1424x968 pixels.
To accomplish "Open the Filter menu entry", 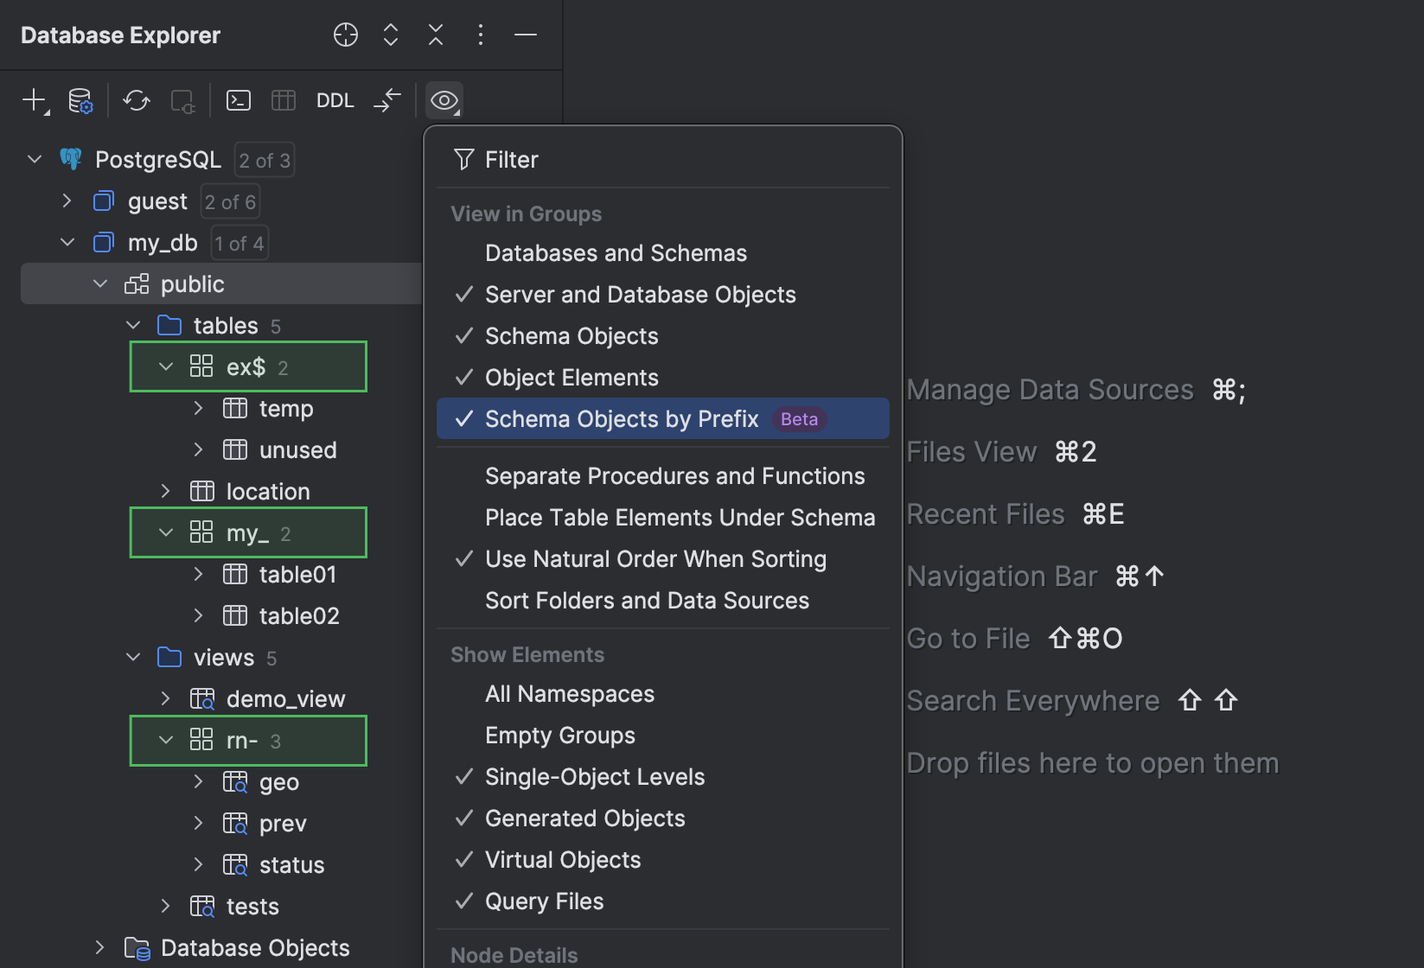I will coord(662,160).
